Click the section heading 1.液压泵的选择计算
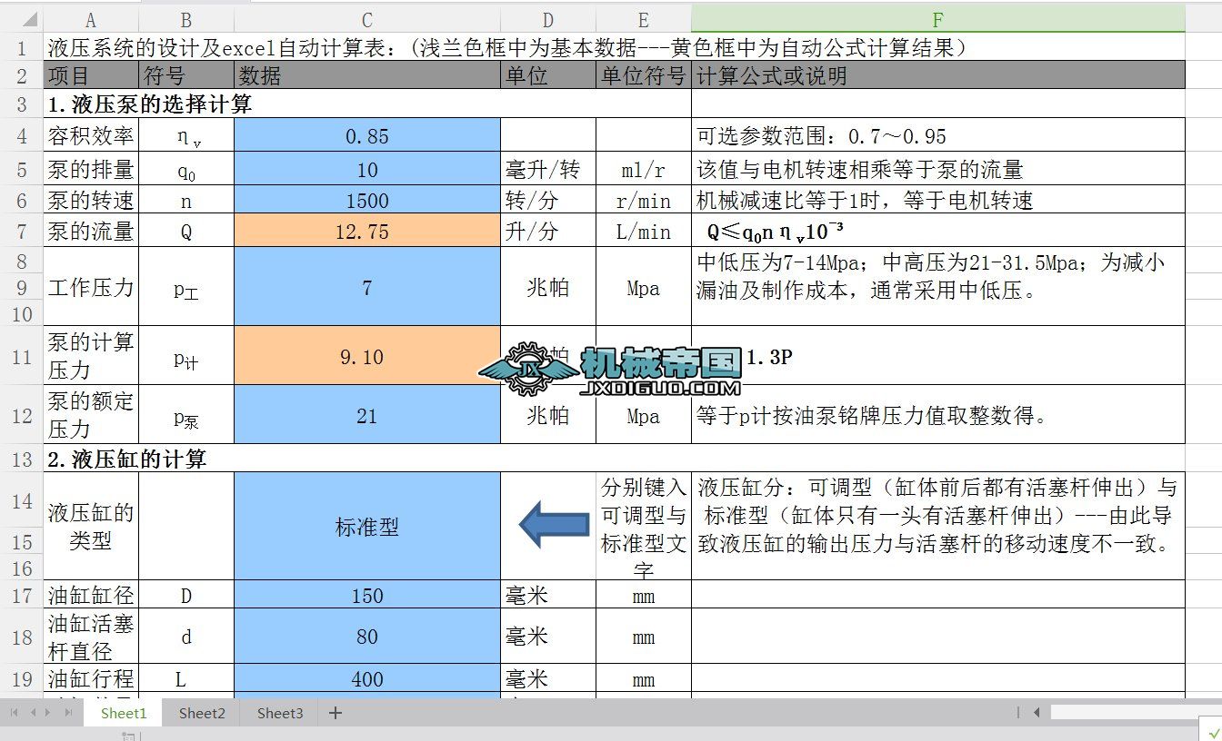This screenshot has height=741, width=1222. click(367, 104)
